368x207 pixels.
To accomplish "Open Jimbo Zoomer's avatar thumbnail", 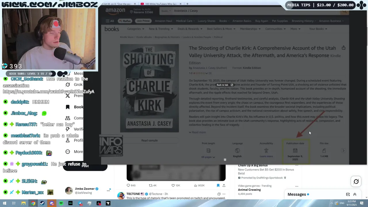I will tap(69, 191).
